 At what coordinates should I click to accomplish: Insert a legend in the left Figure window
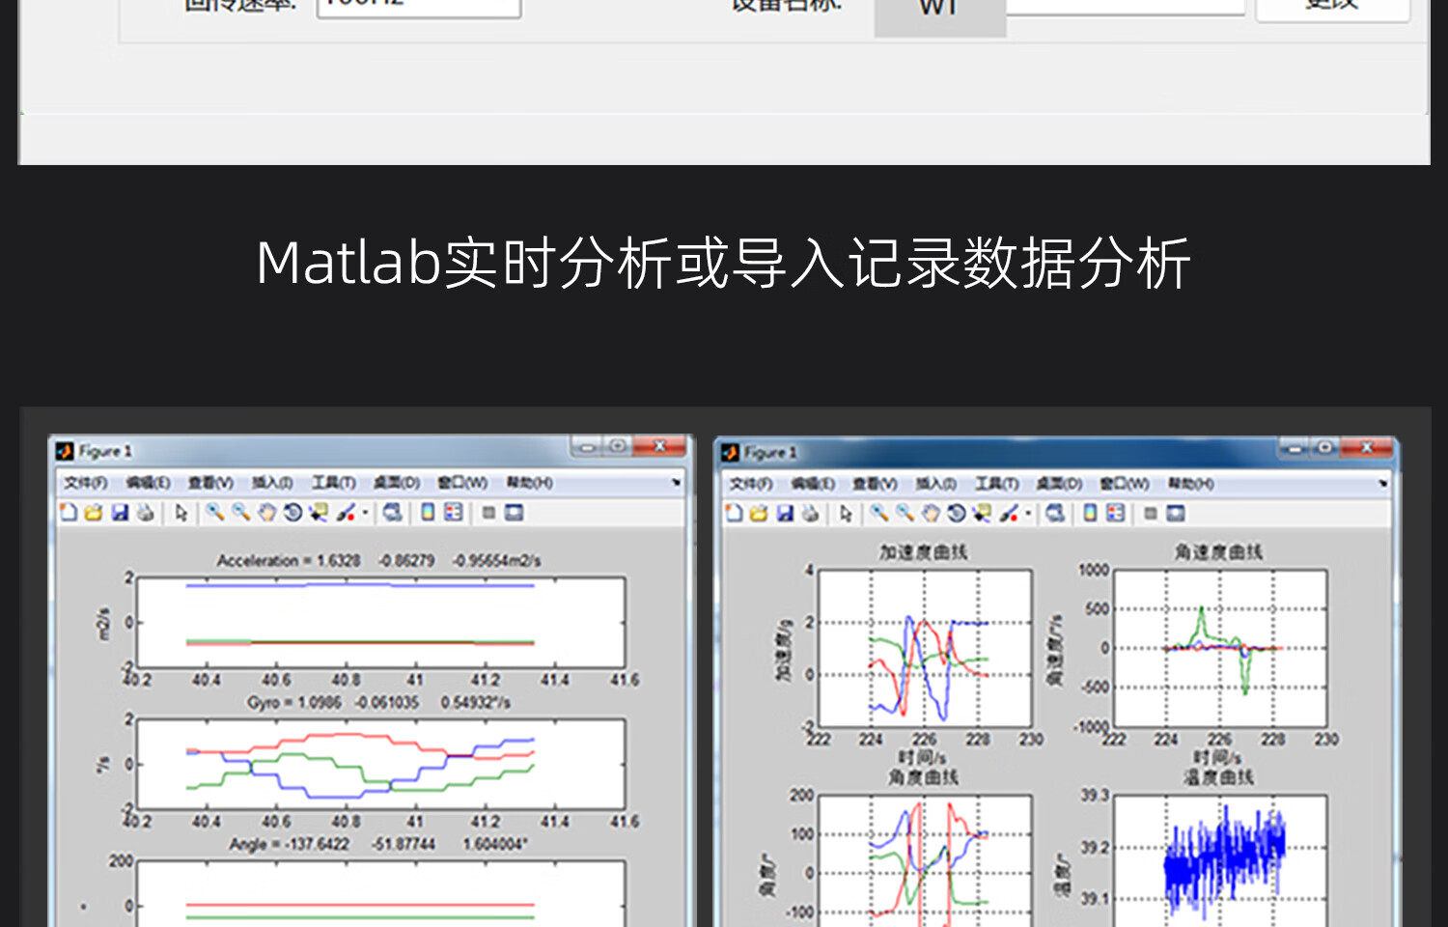(x=454, y=513)
